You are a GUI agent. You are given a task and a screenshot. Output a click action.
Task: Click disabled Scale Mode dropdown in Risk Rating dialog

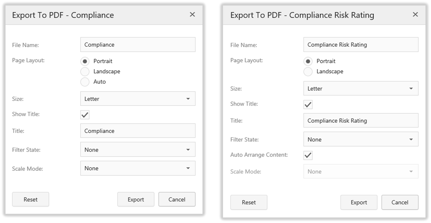pos(361,171)
